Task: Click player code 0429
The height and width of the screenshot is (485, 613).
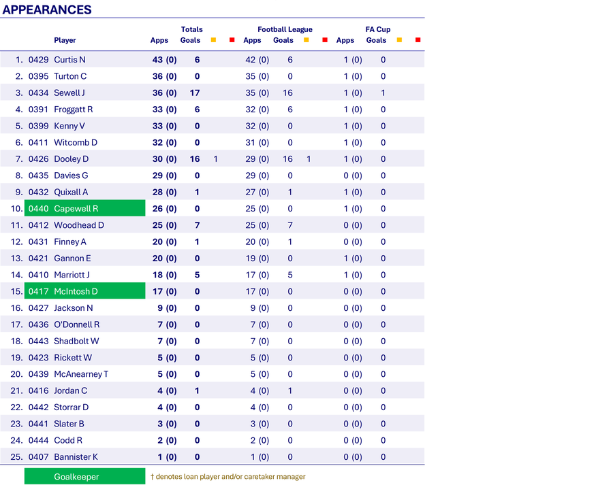Action: (38, 60)
